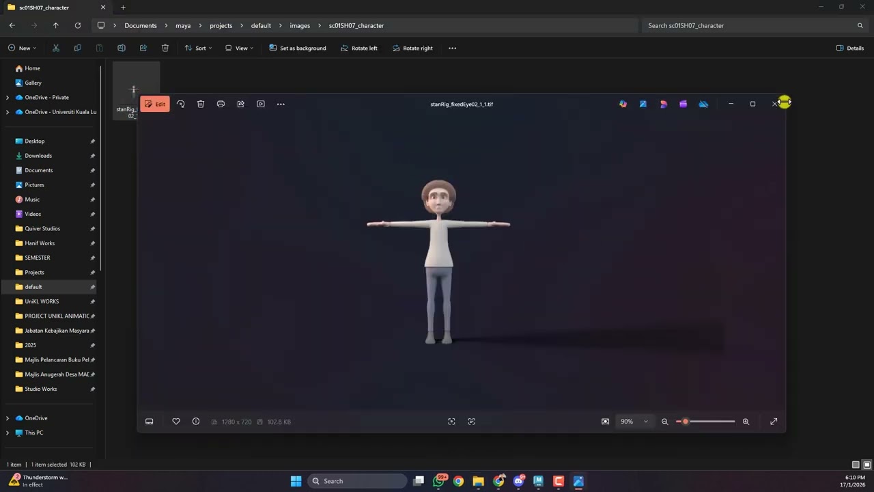
Task: Open the Photos See more ellipsis menu
Action: (x=281, y=104)
